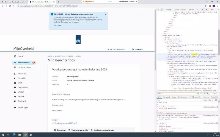
Task: Click the Uitloggen button
Action: coord(137,49)
